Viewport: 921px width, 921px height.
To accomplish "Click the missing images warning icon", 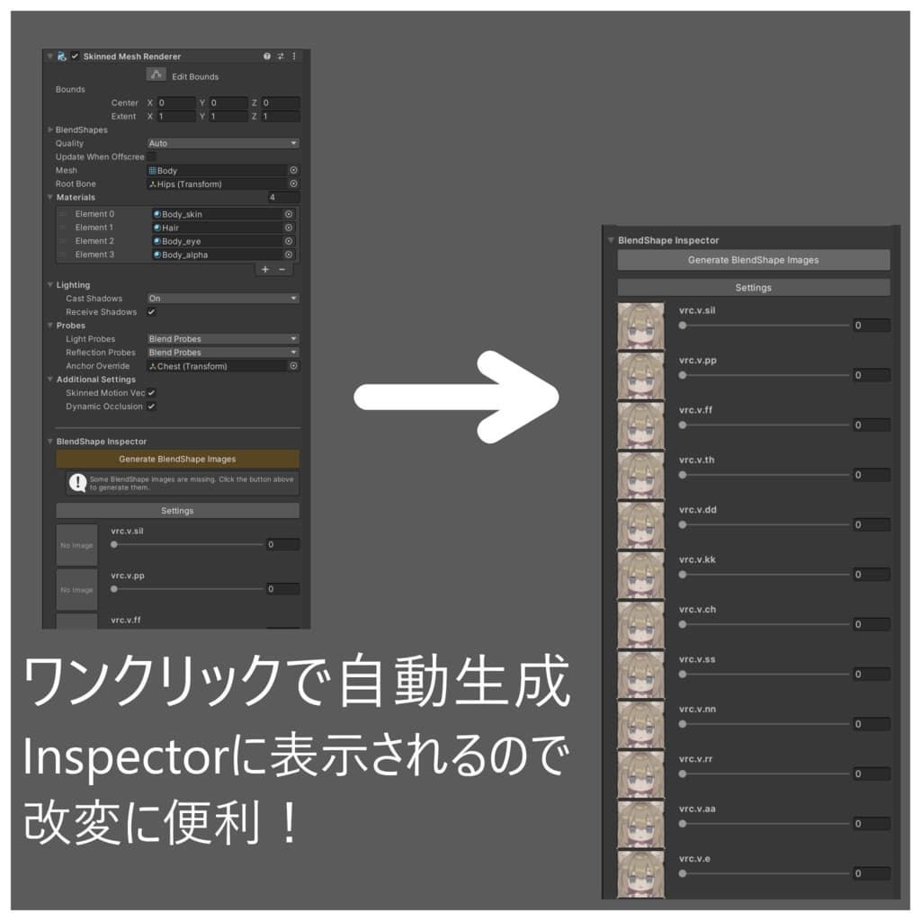I will pos(77,483).
